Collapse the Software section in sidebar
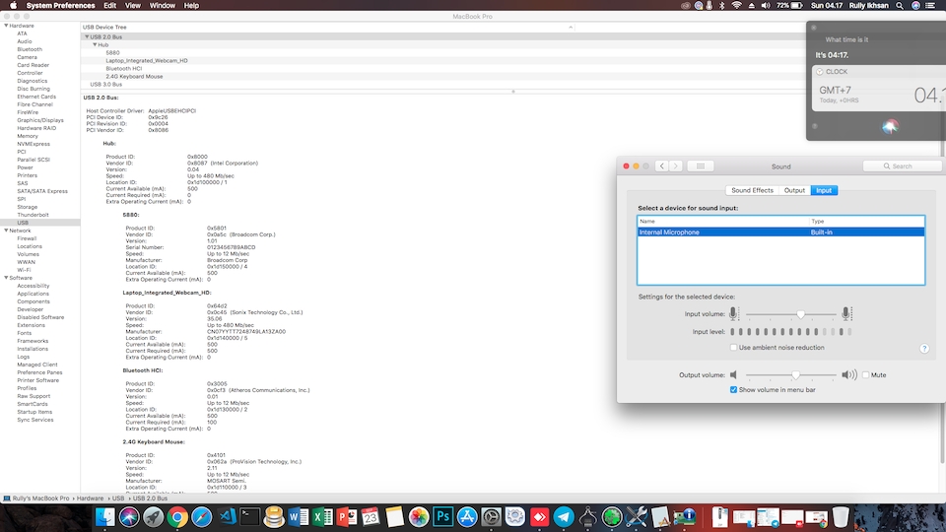946x532 pixels. [x=6, y=278]
